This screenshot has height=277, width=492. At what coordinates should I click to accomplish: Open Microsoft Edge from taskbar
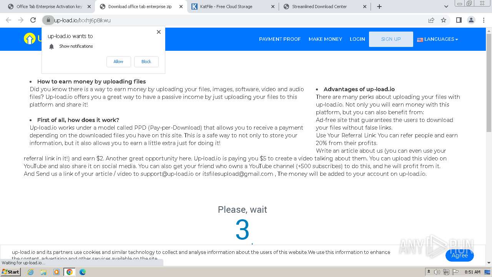pos(82,272)
